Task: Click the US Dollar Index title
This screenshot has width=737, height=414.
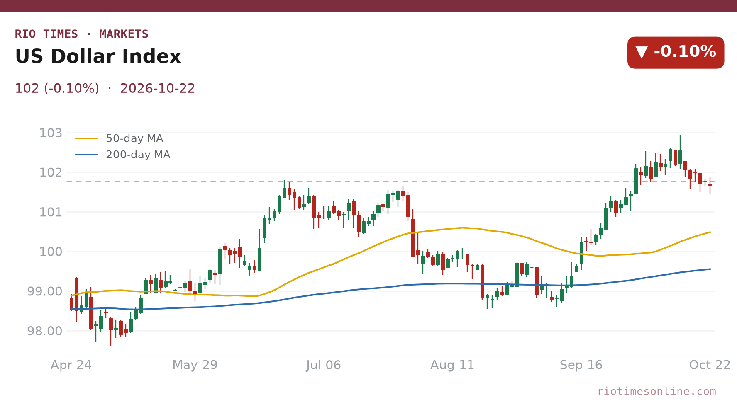Action: pos(98,57)
